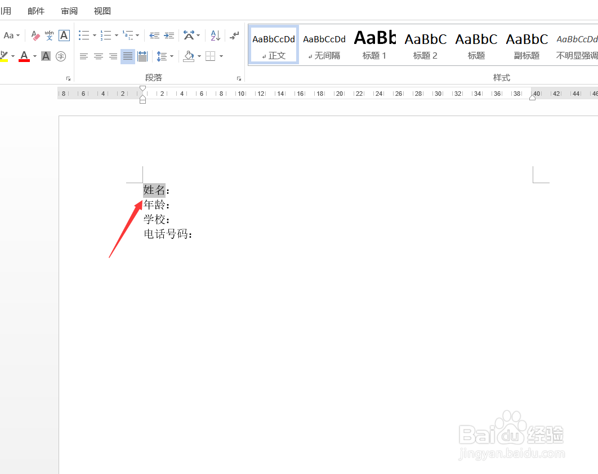Open the Line Spacing dropdown
The height and width of the screenshot is (474, 598).
(165, 56)
